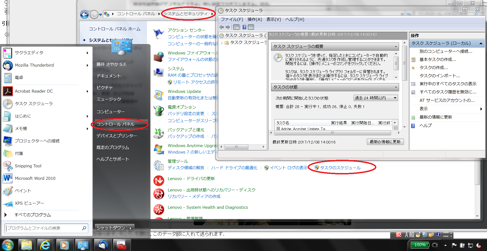Expand the Adobe Acrobat Update Task row

278,129
